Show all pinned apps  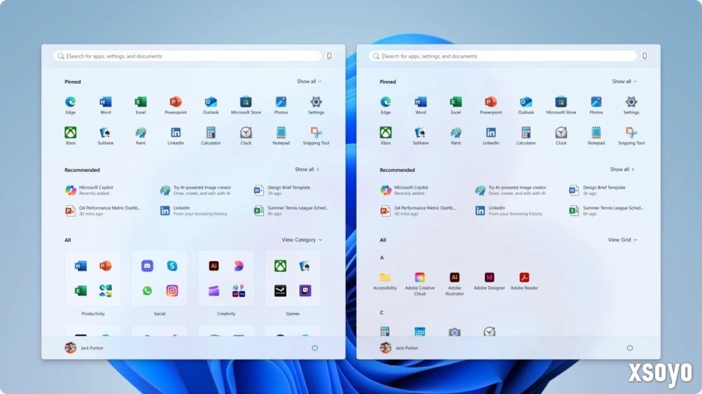coord(309,82)
